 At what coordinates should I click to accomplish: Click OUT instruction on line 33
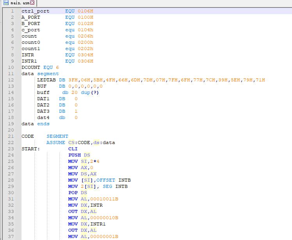point(73,211)
